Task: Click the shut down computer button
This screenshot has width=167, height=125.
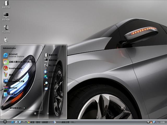Action: (55, 114)
